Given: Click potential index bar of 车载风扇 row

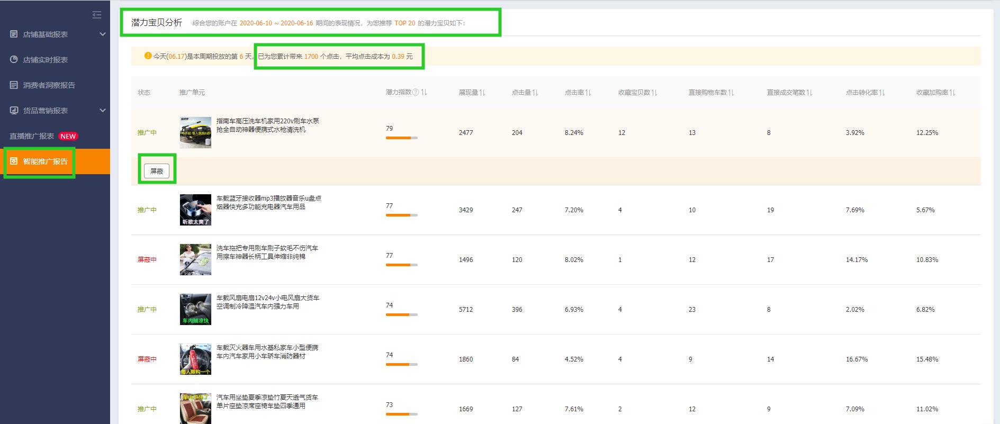Looking at the screenshot, I should click(x=401, y=314).
